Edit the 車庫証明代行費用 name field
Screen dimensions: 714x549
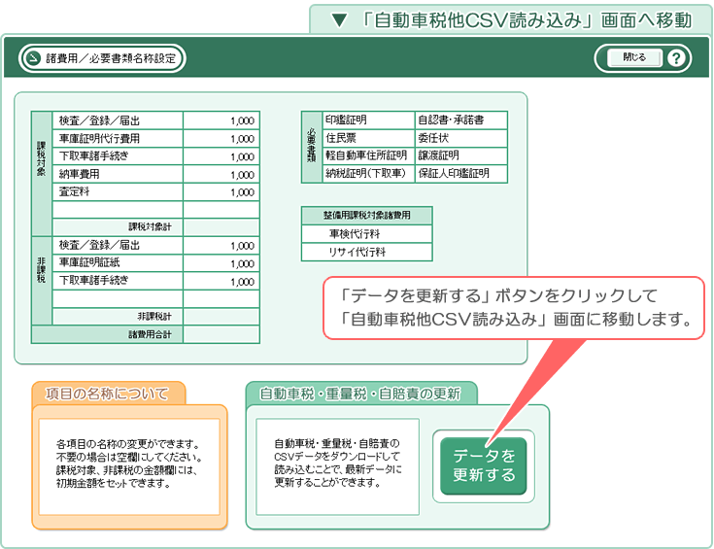click(x=118, y=139)
